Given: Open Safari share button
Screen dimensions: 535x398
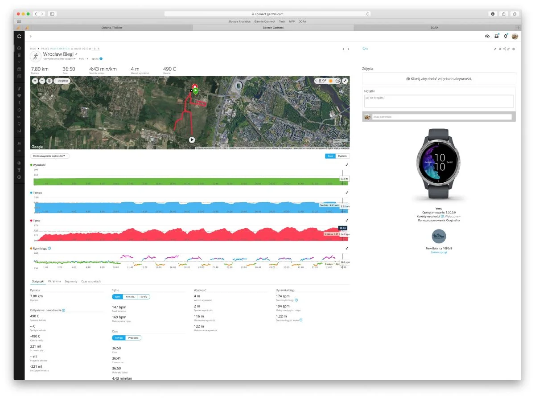Looking at the screenshot, I should (504, 14).
